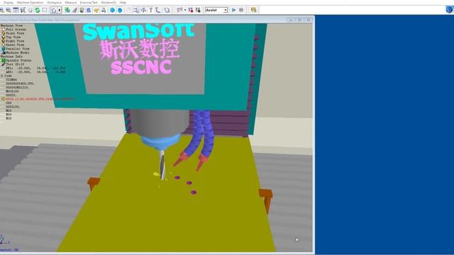Click the Machine View heading

point(11,25)
